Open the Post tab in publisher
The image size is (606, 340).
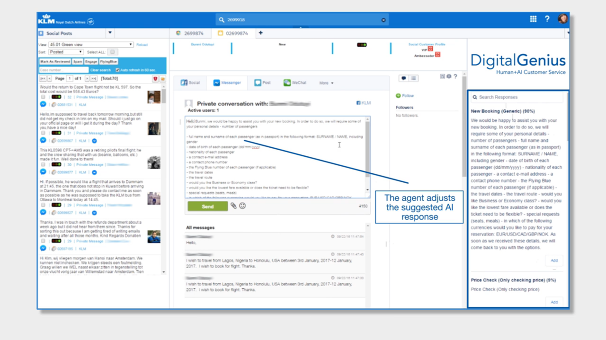coord(262,83)
